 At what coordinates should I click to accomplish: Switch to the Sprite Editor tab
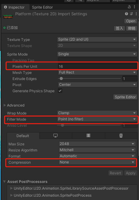pos(42,7)
